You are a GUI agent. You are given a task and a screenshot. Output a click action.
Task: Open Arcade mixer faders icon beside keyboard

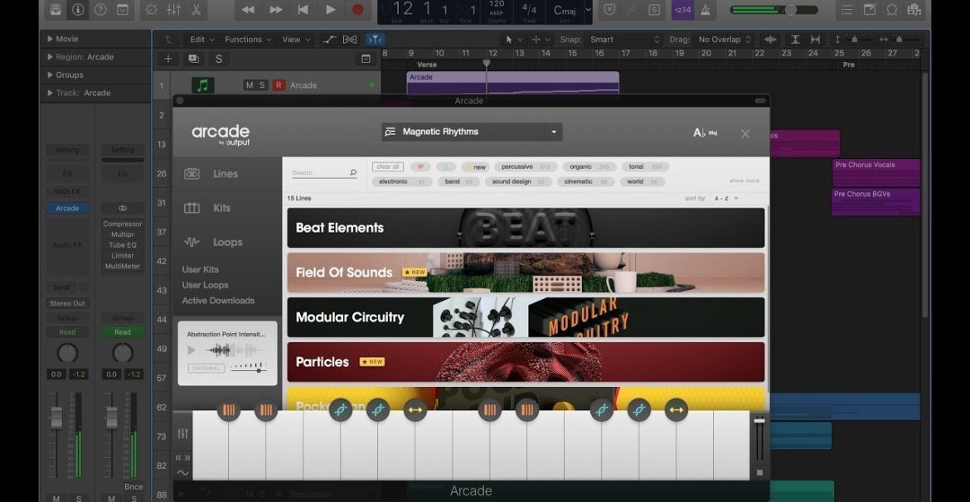(x=182, y=433)
